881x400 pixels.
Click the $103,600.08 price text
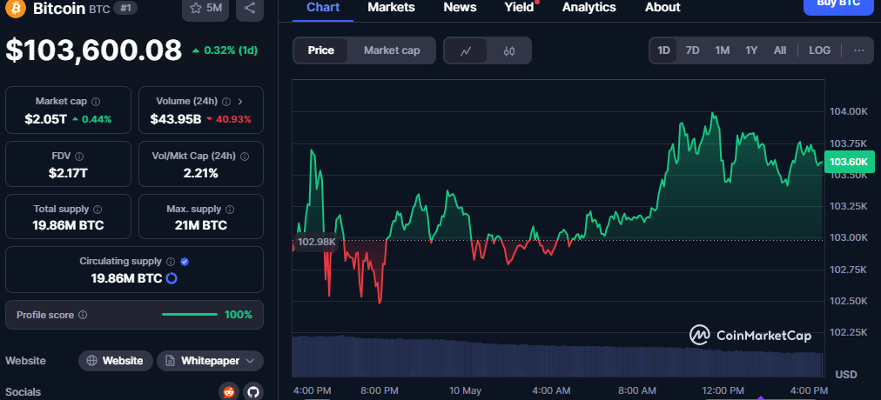[94, 50]
